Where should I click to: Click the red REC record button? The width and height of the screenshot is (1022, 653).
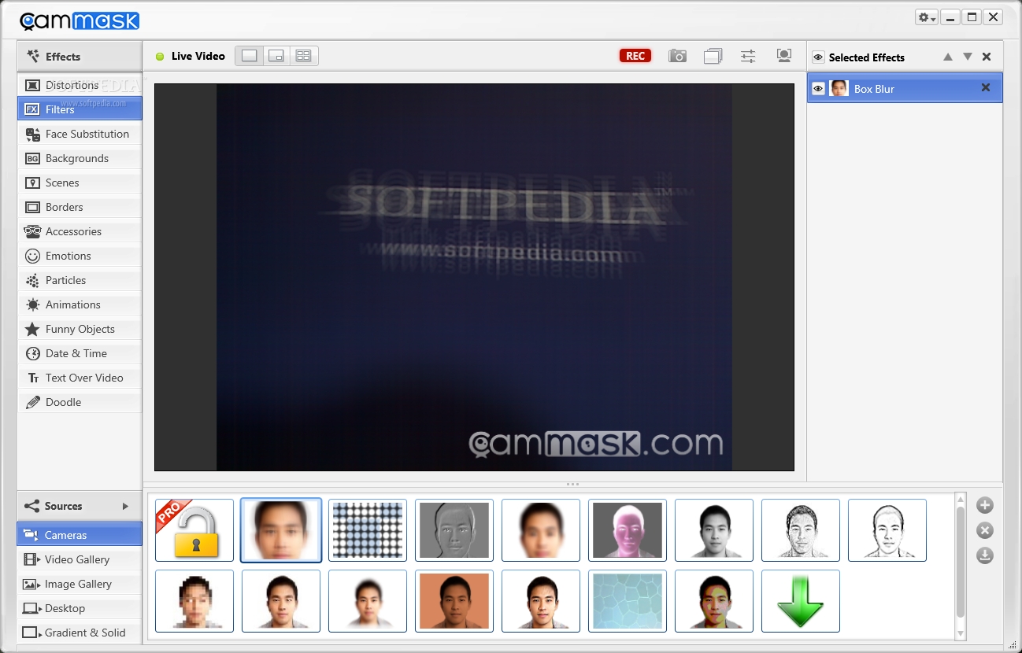tap(635, 56)
